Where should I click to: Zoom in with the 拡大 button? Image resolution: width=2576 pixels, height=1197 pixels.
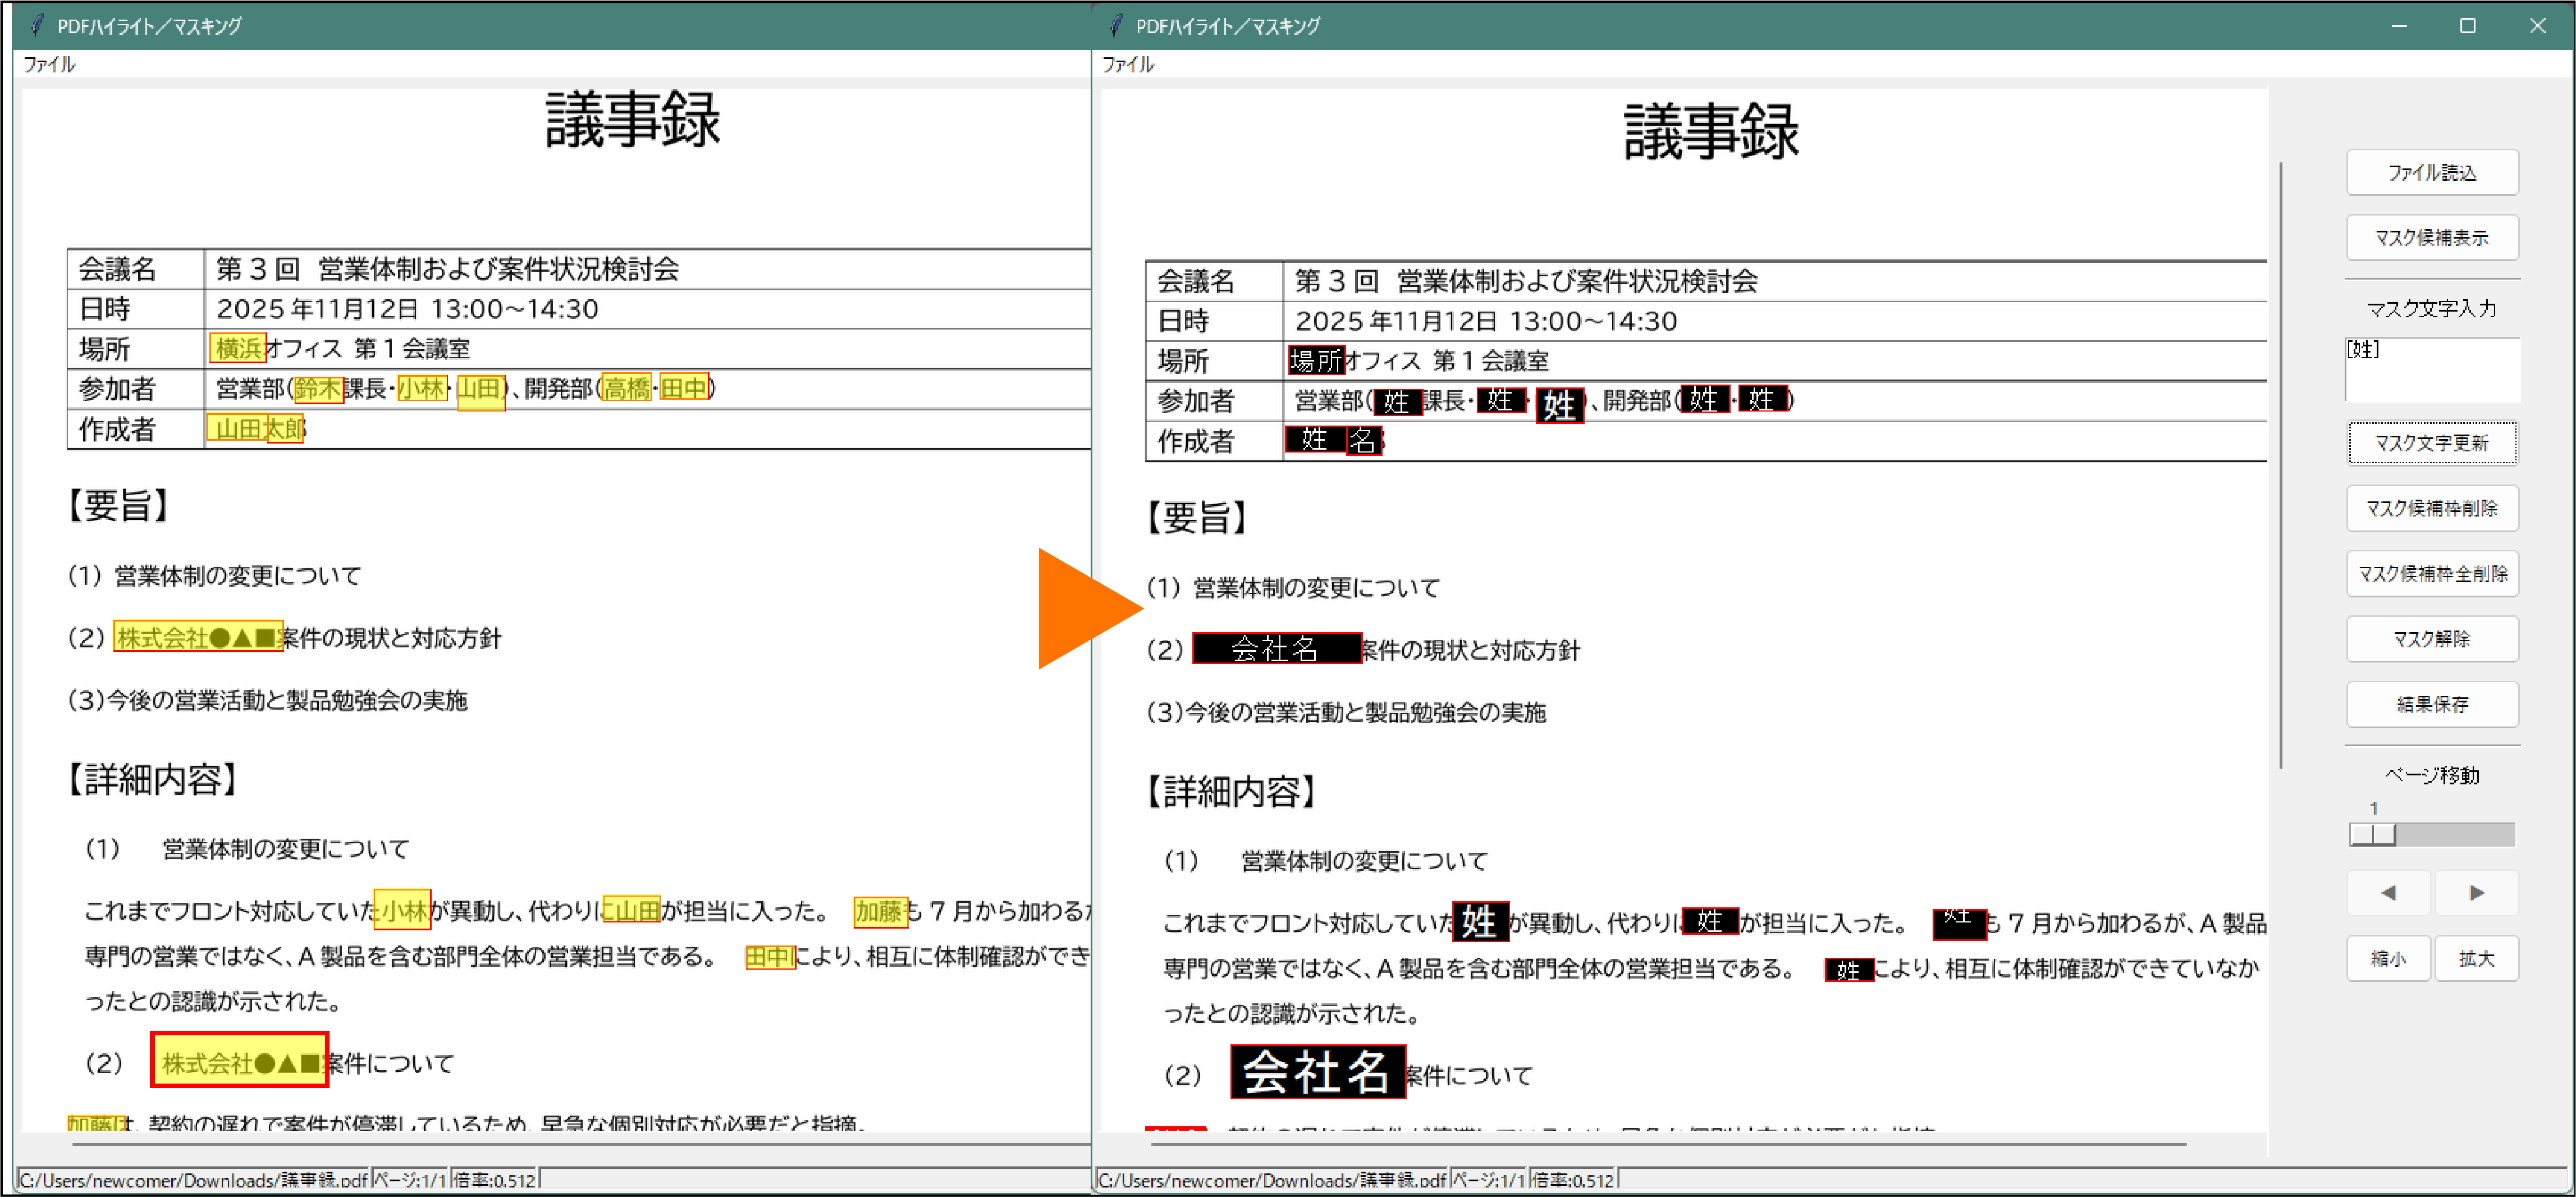[x=2477, y=957]
